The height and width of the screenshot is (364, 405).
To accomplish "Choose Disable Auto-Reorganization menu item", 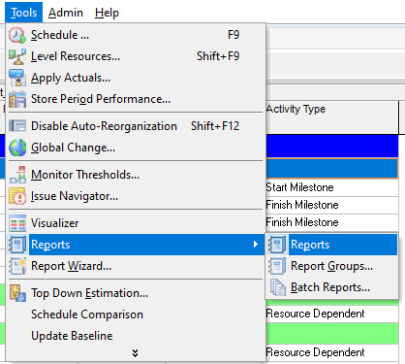I will coord(136,126).
